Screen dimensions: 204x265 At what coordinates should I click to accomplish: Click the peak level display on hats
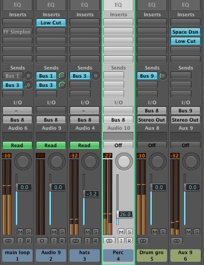74,155
